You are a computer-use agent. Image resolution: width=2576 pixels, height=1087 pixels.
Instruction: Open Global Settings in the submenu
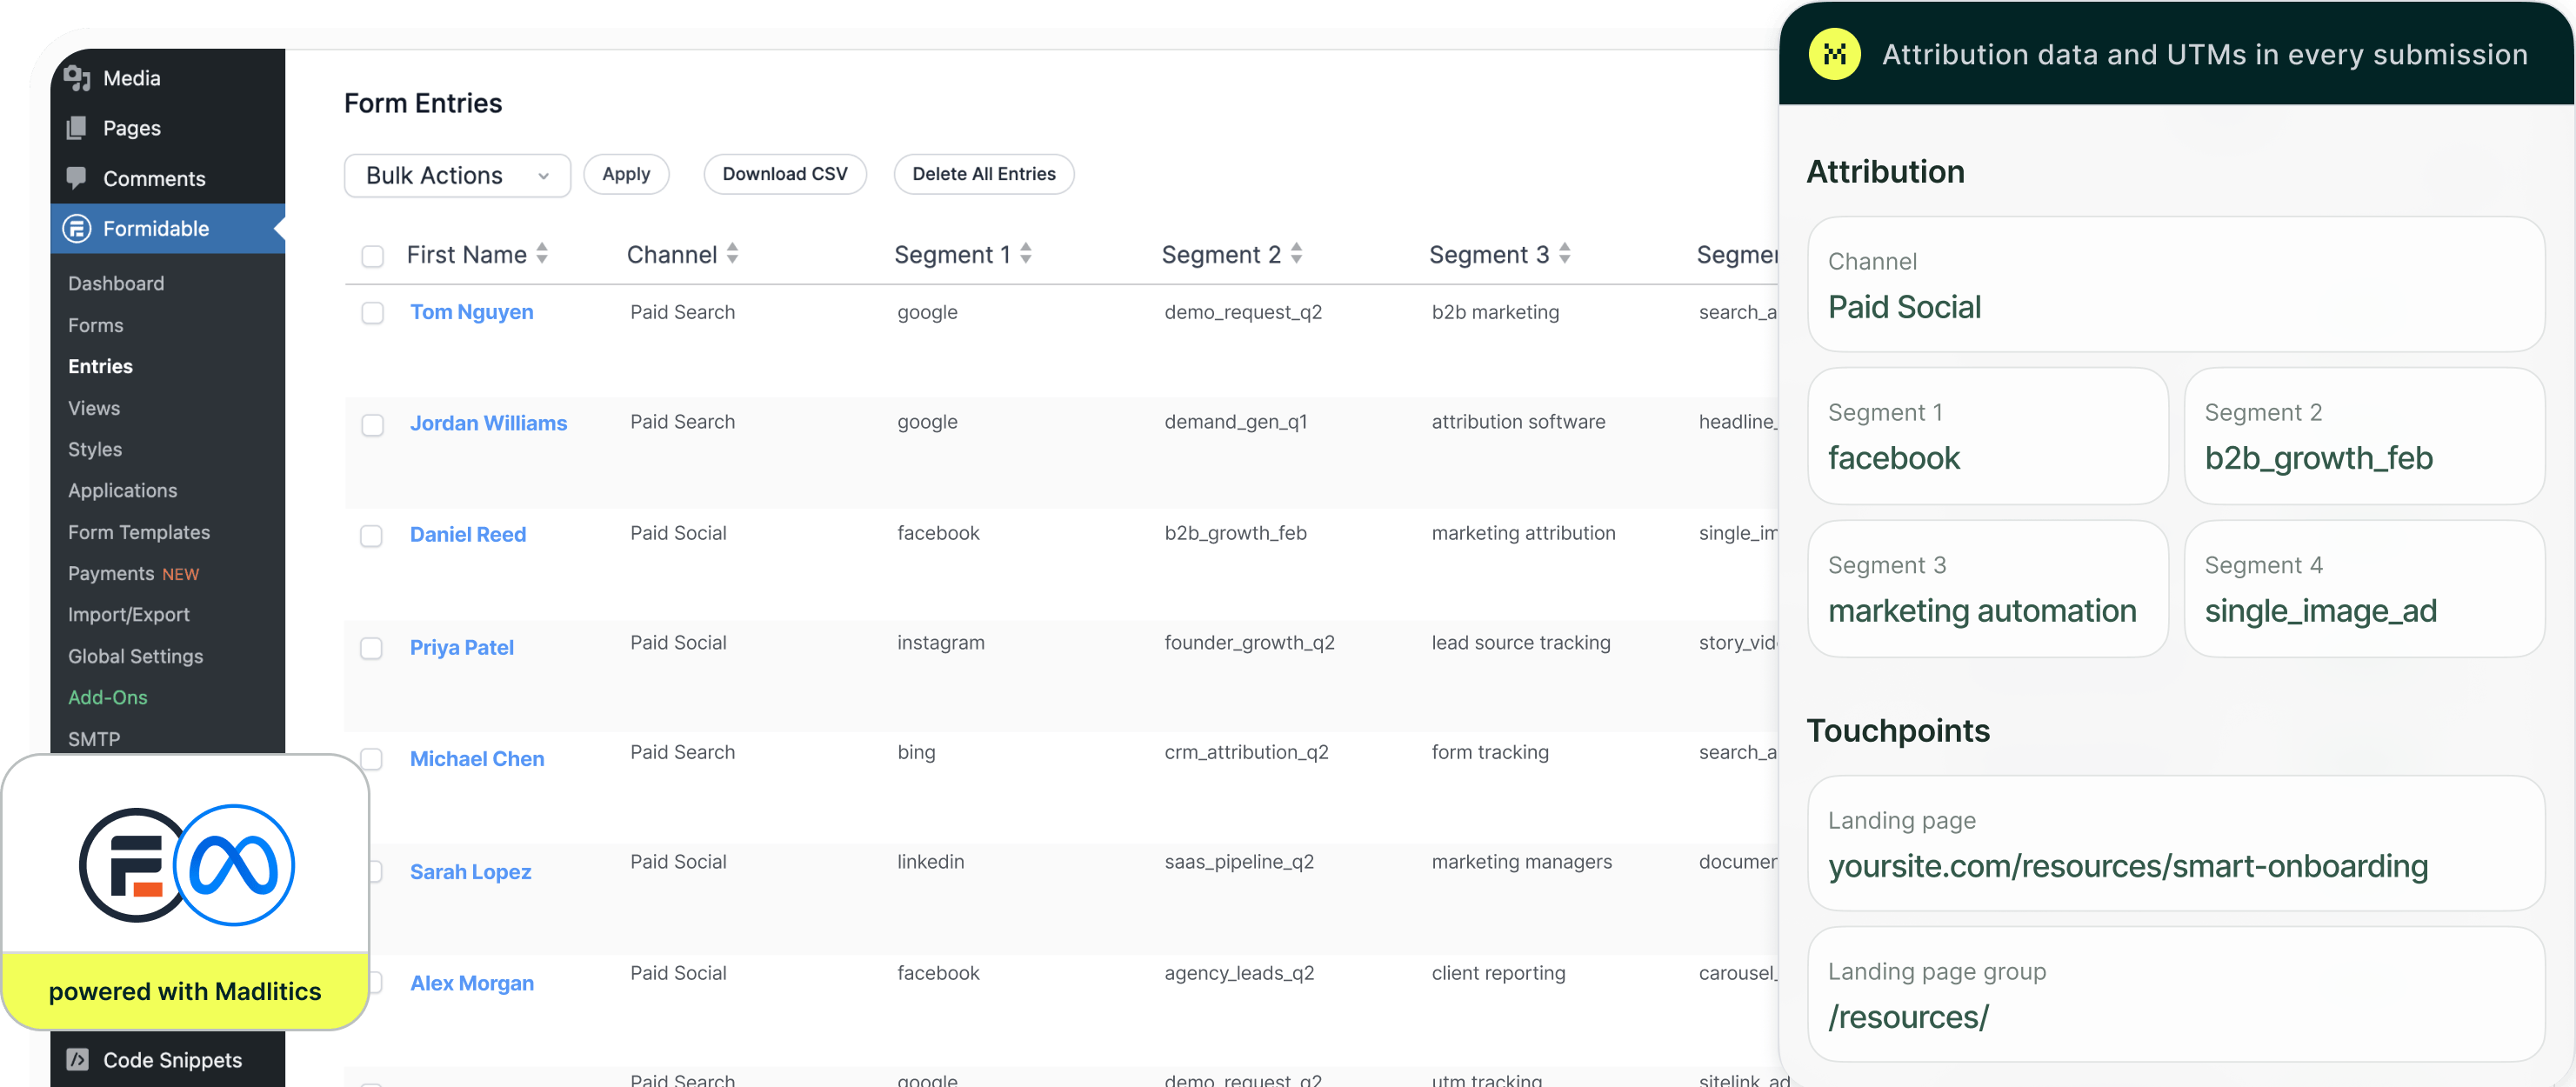tap(135, 656)
